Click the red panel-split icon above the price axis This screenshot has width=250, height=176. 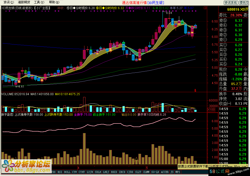(x=205, y=8)
